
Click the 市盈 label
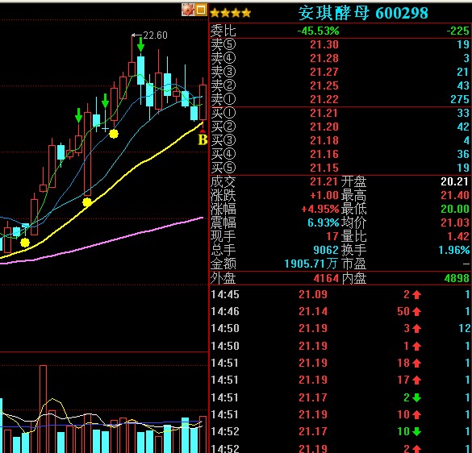pyautogui.click(x=353, y=264)
